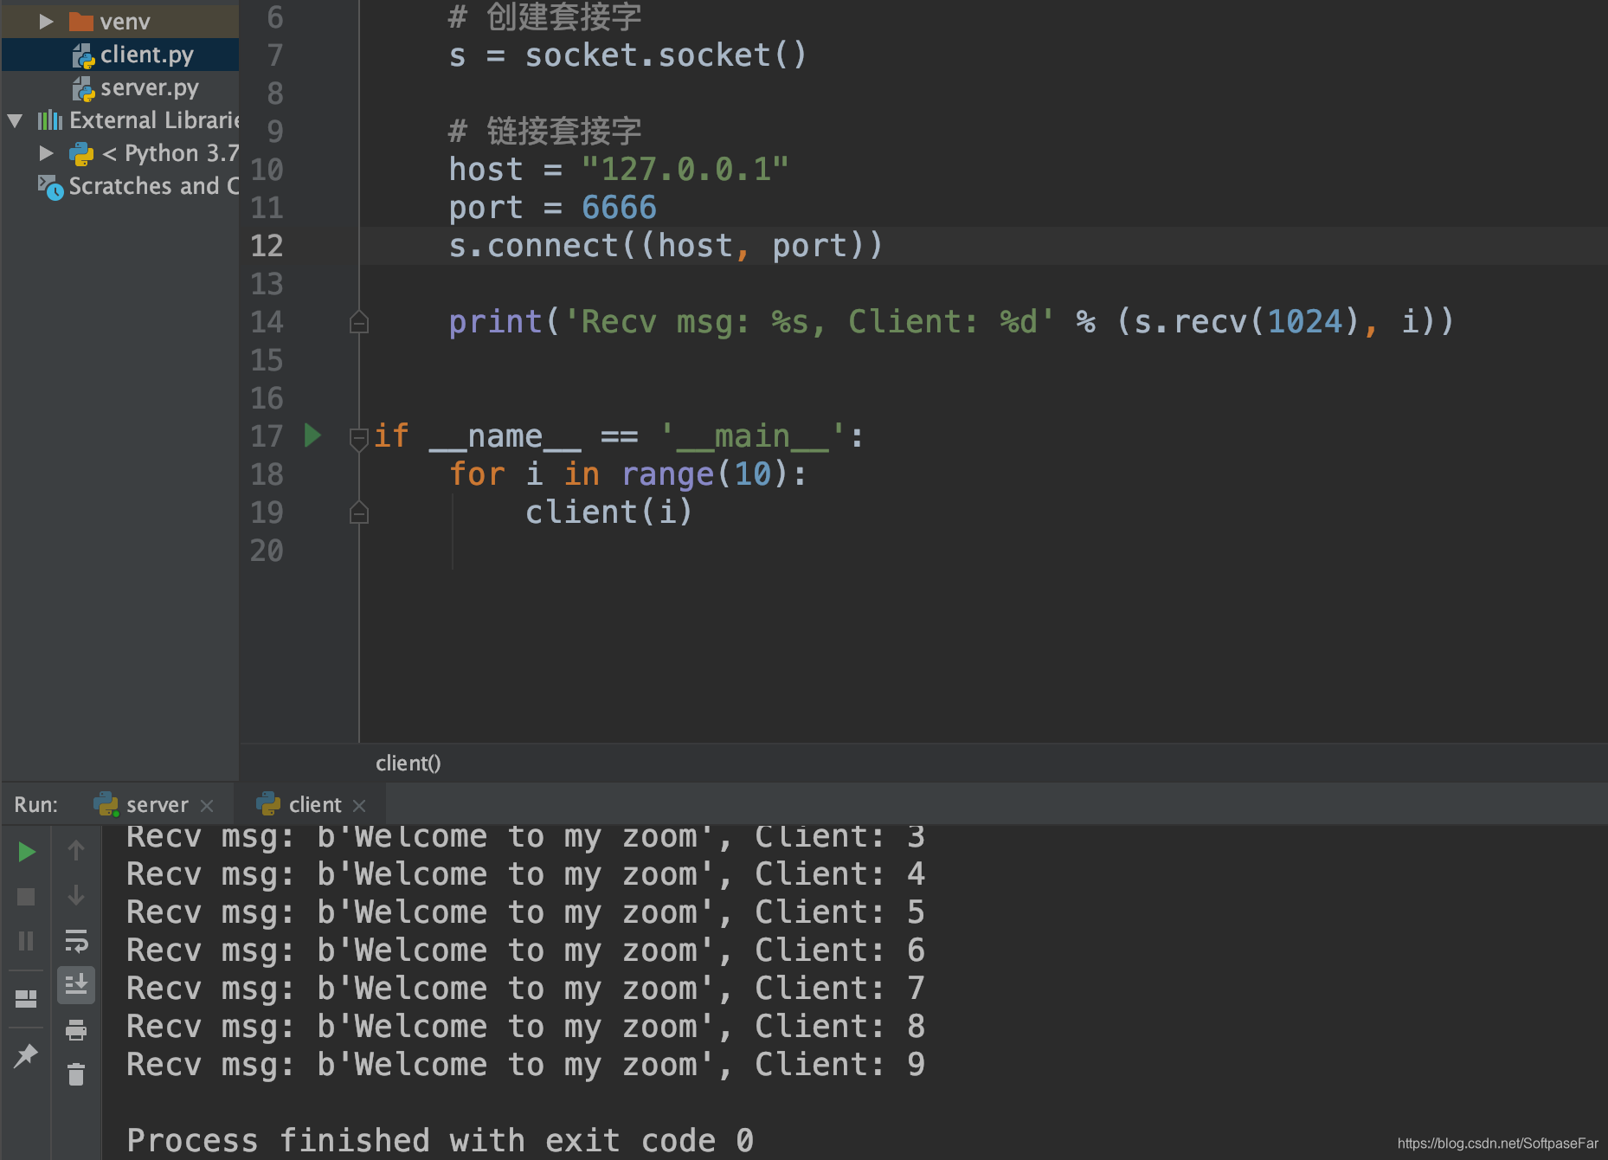This screenshot has height=1160, width=1608.
Task: Click the venv folder icon
Action: 80,22
